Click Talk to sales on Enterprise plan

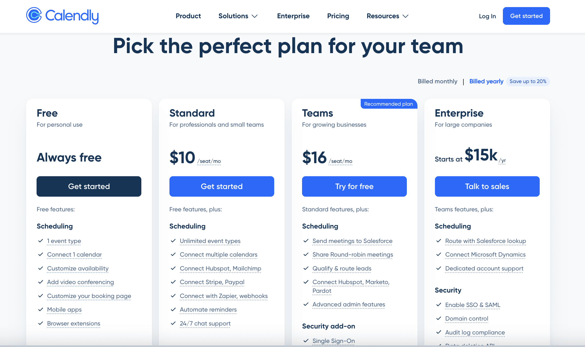487,186
